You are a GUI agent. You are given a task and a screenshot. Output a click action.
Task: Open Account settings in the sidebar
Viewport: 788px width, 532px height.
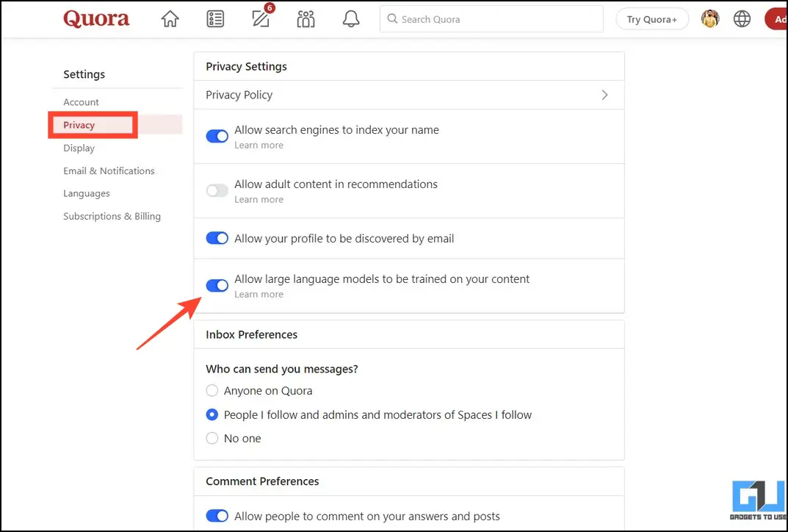pos(81,102)
